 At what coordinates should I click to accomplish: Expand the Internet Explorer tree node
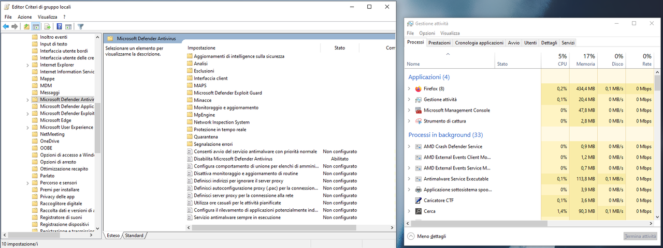(x=27, y=65)
